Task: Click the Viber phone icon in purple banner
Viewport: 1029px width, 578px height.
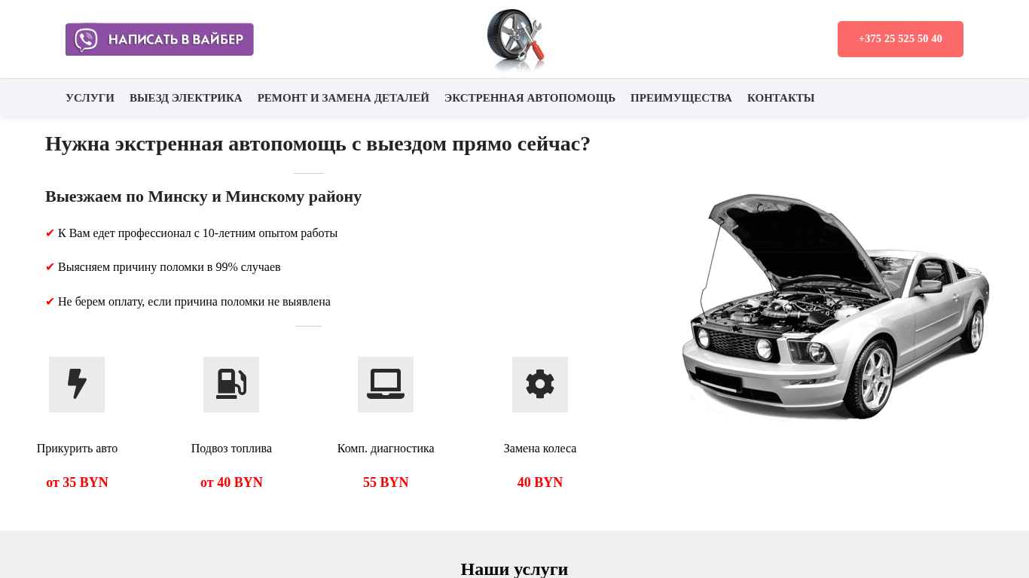Action: 87,40
